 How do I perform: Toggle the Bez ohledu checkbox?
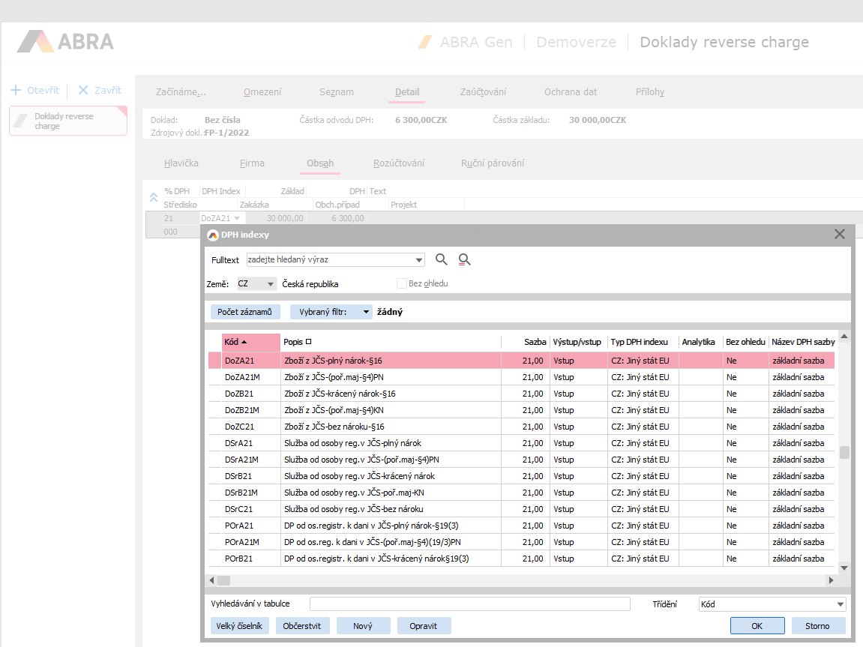pos(402,284)
